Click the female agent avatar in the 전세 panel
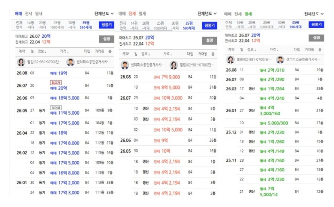The height and width of the screenshot is (207, 334). pos(174,65)
